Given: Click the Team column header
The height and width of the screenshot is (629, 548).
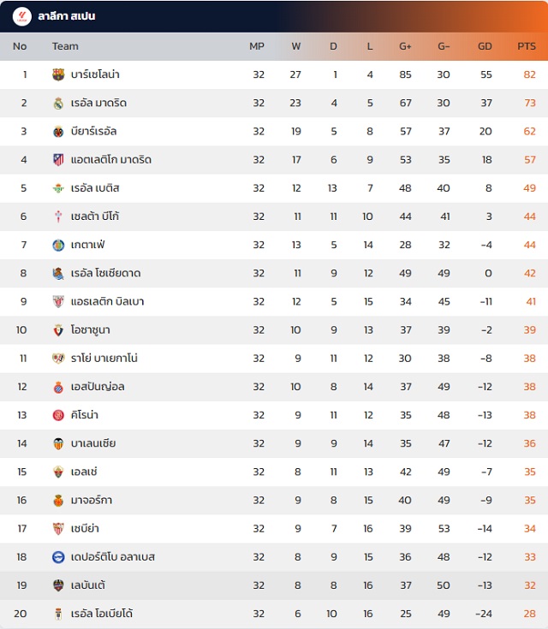Looking at the screenshot, I should (65, 46).
